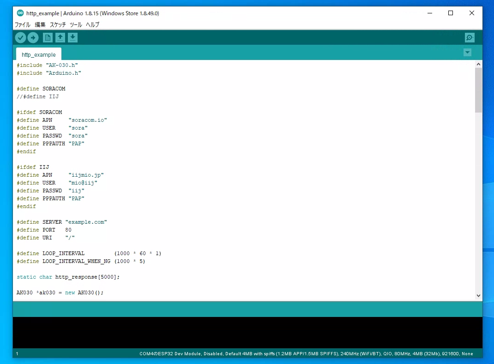
Task: Click the static char http_response[5000] line
Action: [x=68, y=277]
